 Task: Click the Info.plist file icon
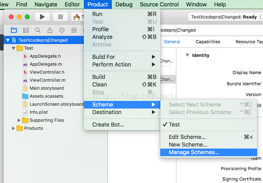click(x=25, y=112)
